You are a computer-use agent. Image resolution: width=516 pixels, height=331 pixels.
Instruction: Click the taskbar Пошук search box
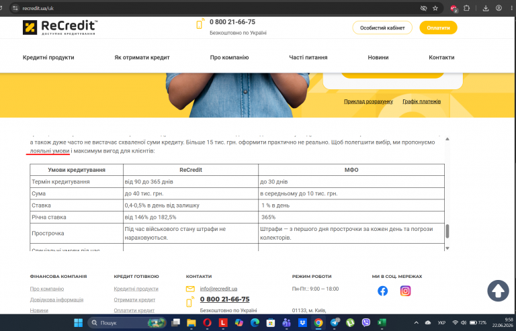127,323
